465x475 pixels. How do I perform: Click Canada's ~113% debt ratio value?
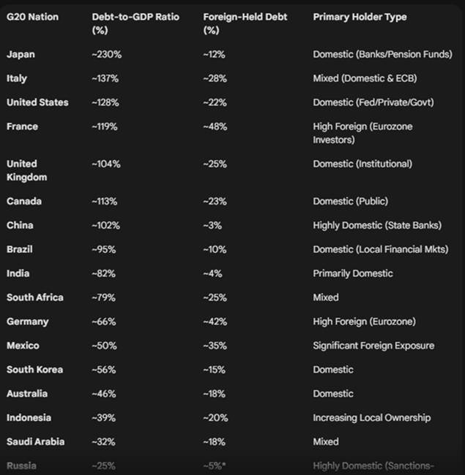coord(106,201)
